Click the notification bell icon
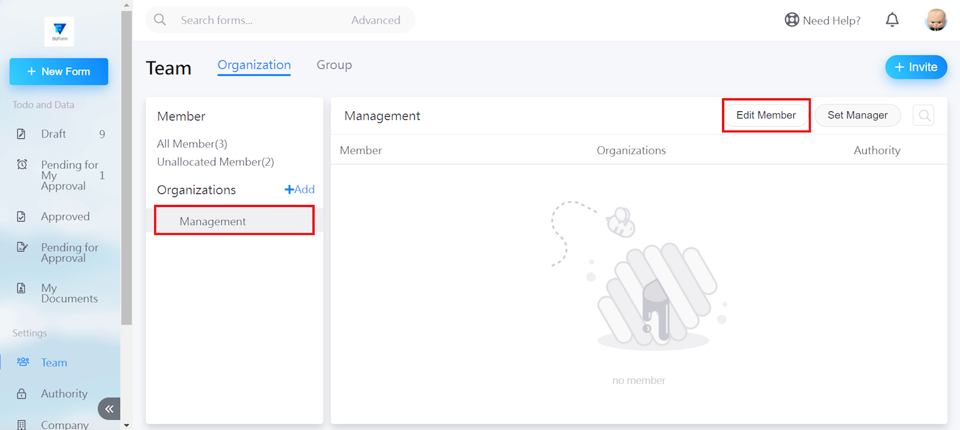This screenshot has width=960, height=430. [x=892, y=20]
